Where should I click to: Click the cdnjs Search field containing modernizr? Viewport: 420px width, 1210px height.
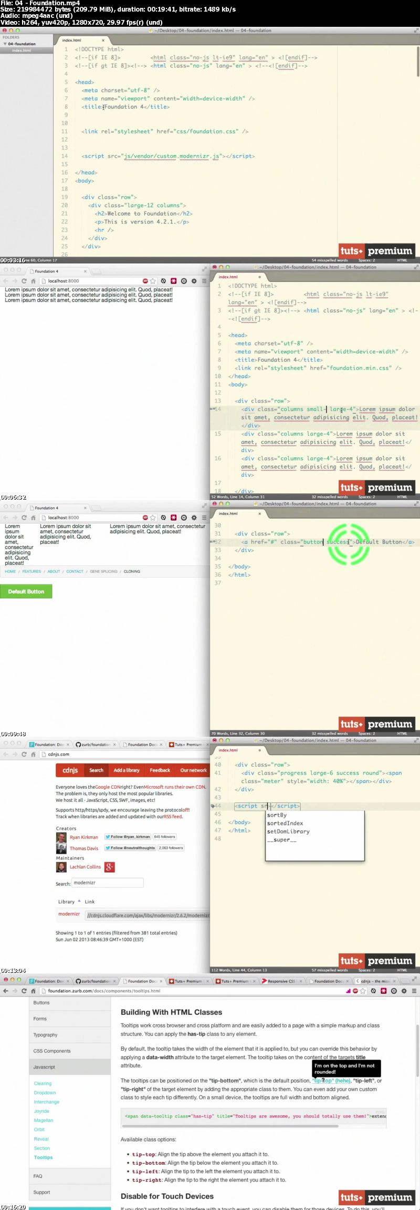point(108,883)
